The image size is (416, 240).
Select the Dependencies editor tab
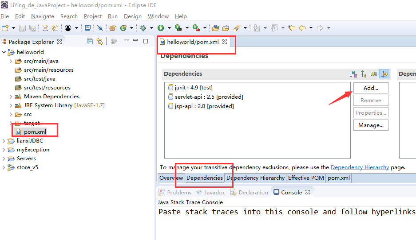(x=205, y=178)
